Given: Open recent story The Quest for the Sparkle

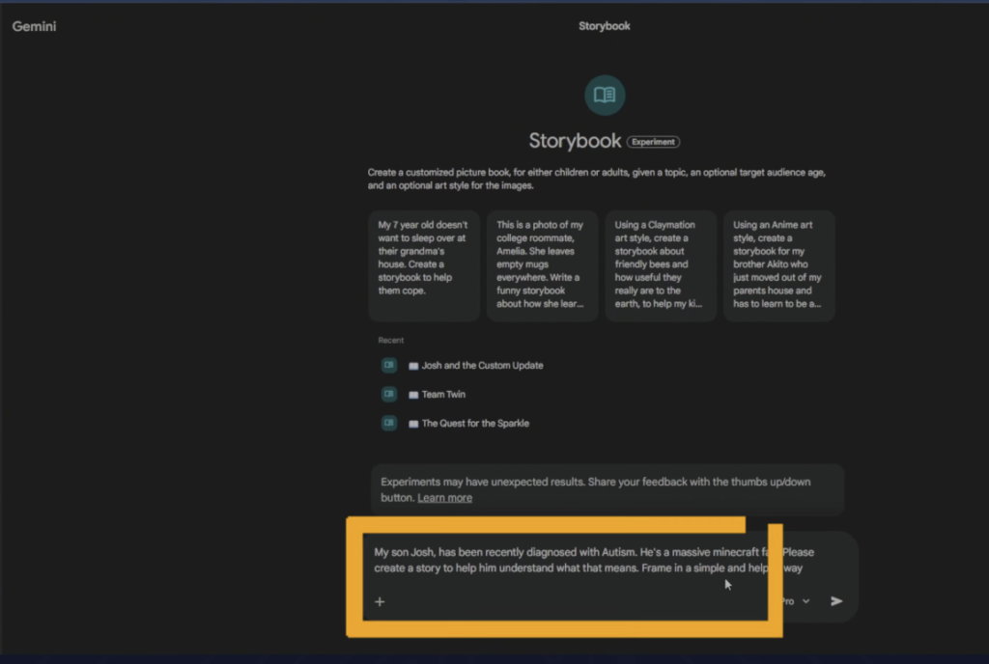Looking at the screenshot, I should pos(475,423).
